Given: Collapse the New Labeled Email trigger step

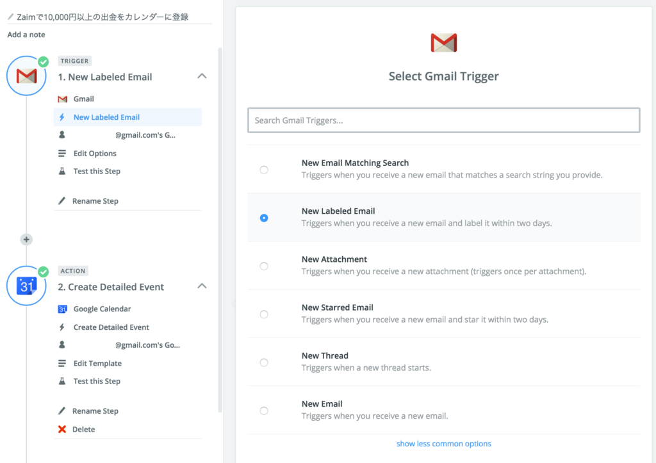Looking at the screenshot, I should (x=202, y=76).
